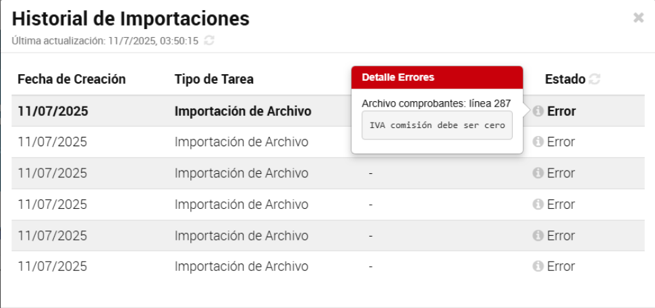Open the info icon in the third row

(538, 173)
